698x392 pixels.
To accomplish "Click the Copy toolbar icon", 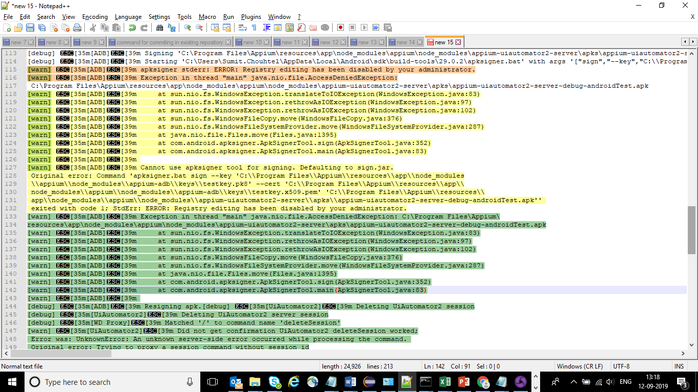I will [x=105, y=28].
